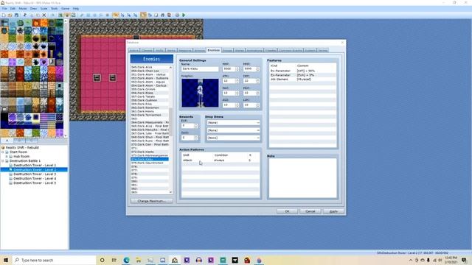Adjust the Gold reward stepper

[196, 138]
